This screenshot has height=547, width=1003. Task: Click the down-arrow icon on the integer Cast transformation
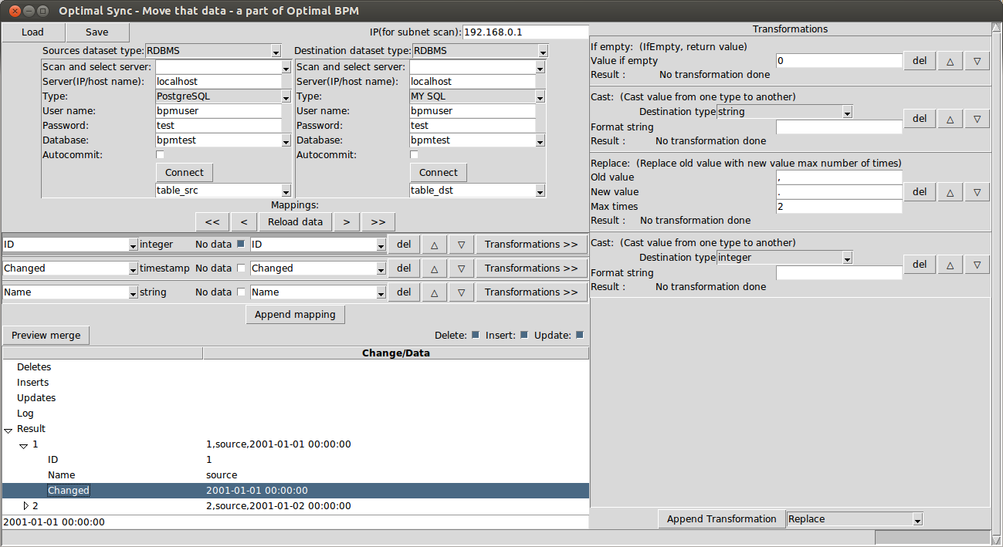click(976, 264)
